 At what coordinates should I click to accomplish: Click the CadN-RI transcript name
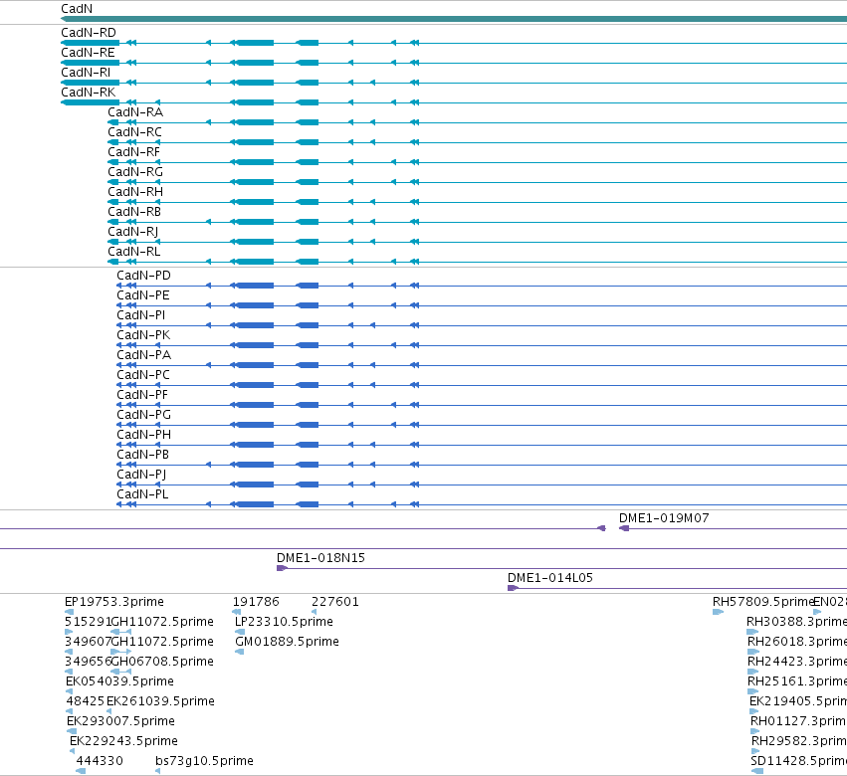click(x=86, y=73)
